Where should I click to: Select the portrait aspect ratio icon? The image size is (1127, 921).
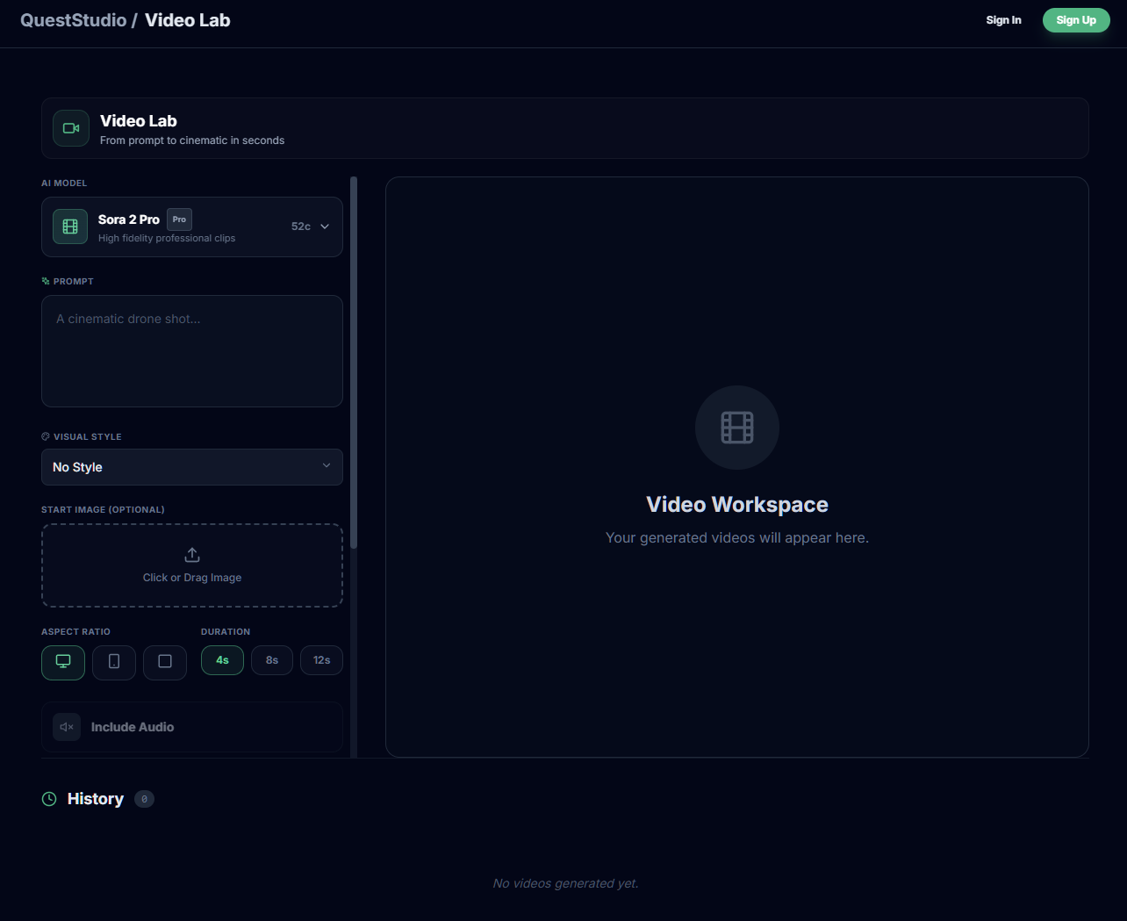coord(114,662)
